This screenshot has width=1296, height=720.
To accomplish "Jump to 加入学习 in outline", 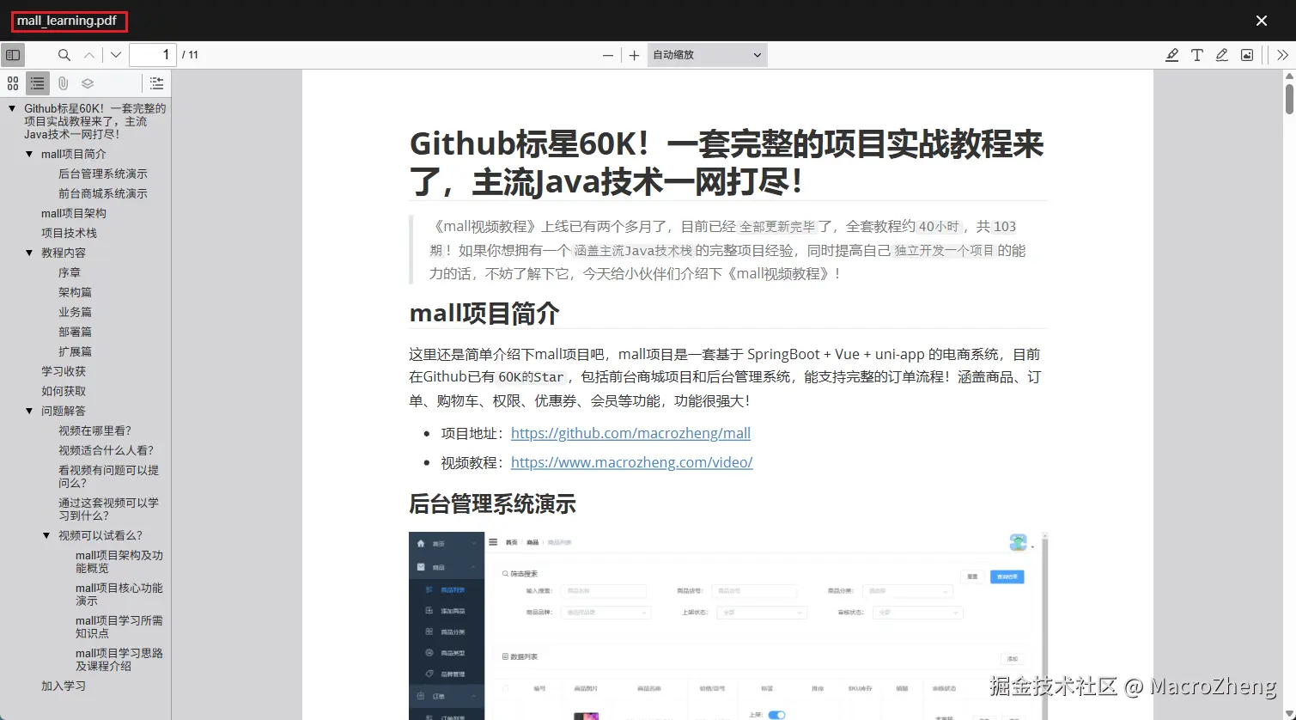I will click(x=64, y=686).
